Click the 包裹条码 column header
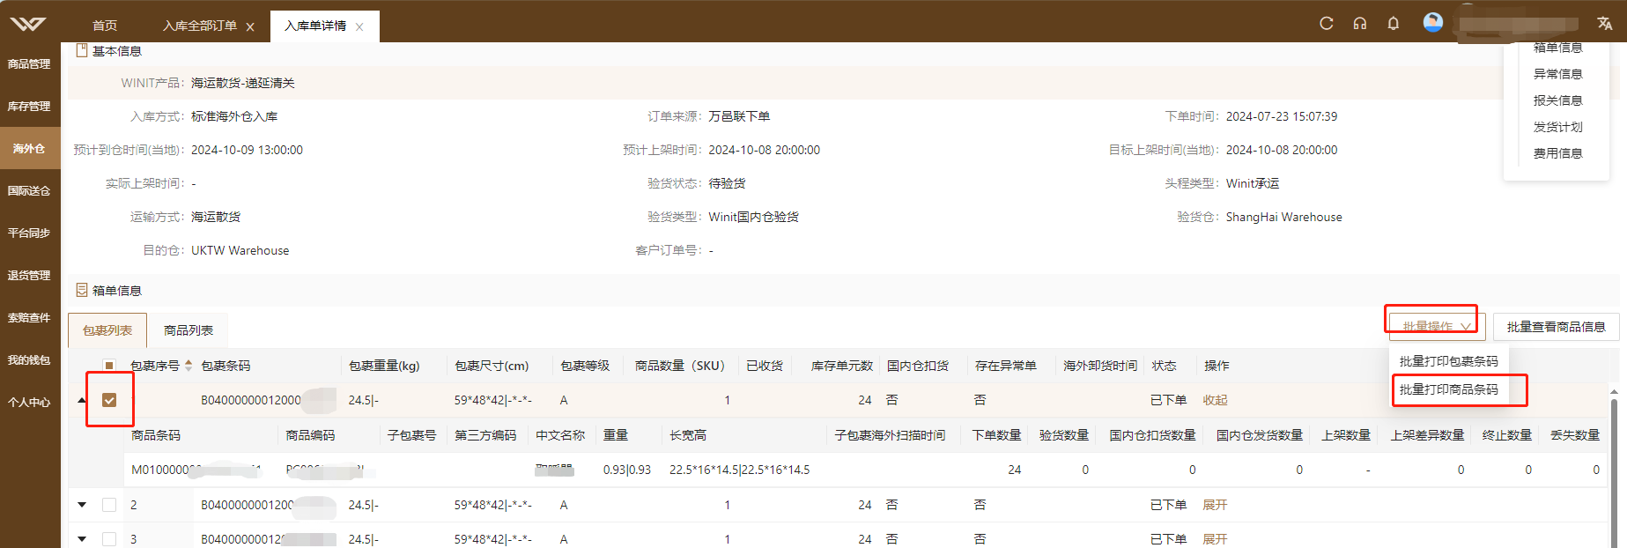 [226, 366]
